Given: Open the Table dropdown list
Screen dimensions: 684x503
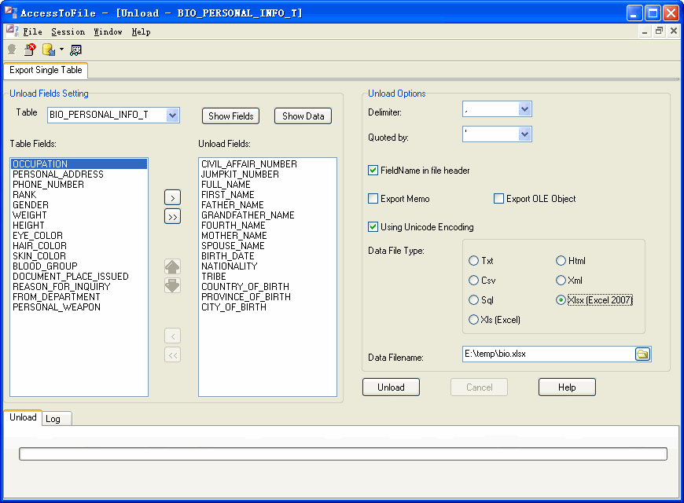Looking at the screenshot, I should tap(173, 116).
